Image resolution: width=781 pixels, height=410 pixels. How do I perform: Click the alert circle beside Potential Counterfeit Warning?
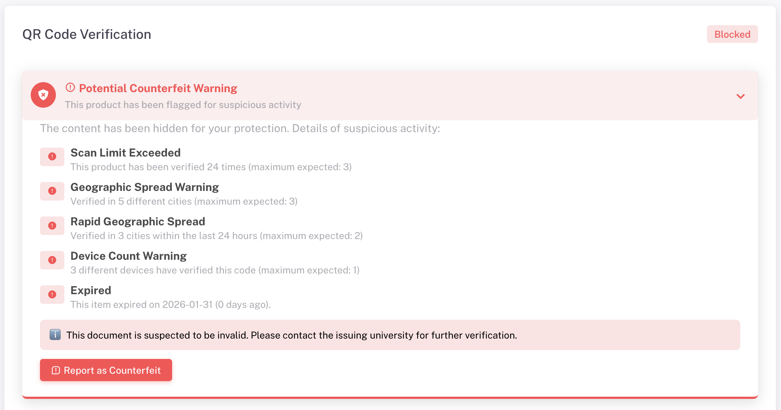pyautogui.click(x=70, y=88)
